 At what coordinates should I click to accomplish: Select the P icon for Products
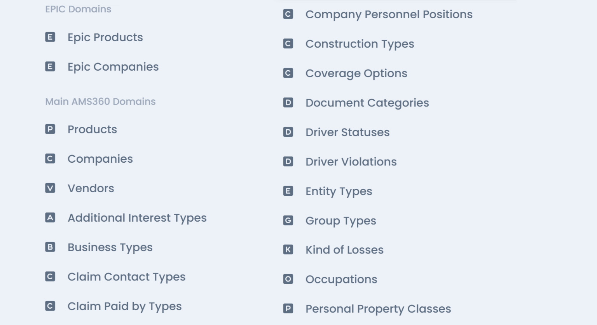pyautogui.click(x=50, y=129)
